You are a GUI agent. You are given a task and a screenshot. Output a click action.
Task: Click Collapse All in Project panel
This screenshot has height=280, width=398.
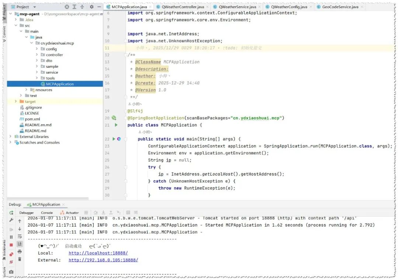pyautogui.click(x=82, y=7)
